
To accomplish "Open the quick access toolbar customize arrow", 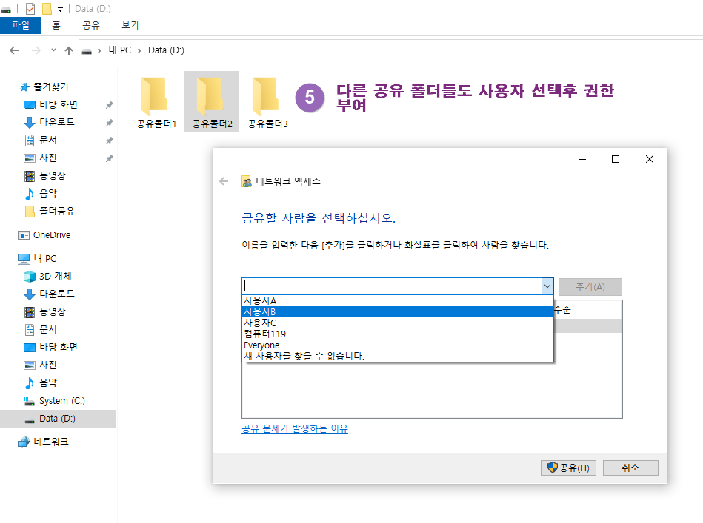I will pos(60,9).
